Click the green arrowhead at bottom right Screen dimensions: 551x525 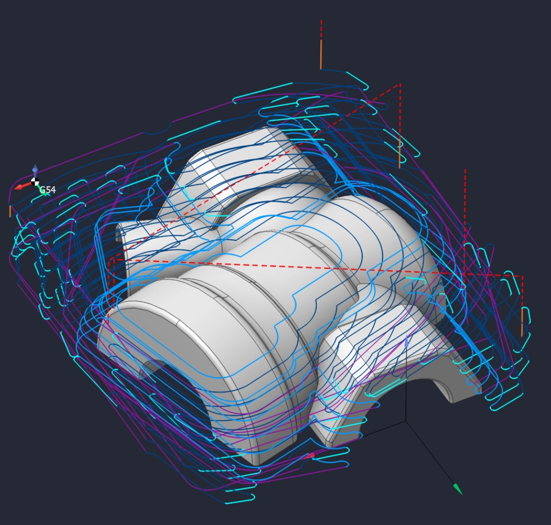click(458, 489)
